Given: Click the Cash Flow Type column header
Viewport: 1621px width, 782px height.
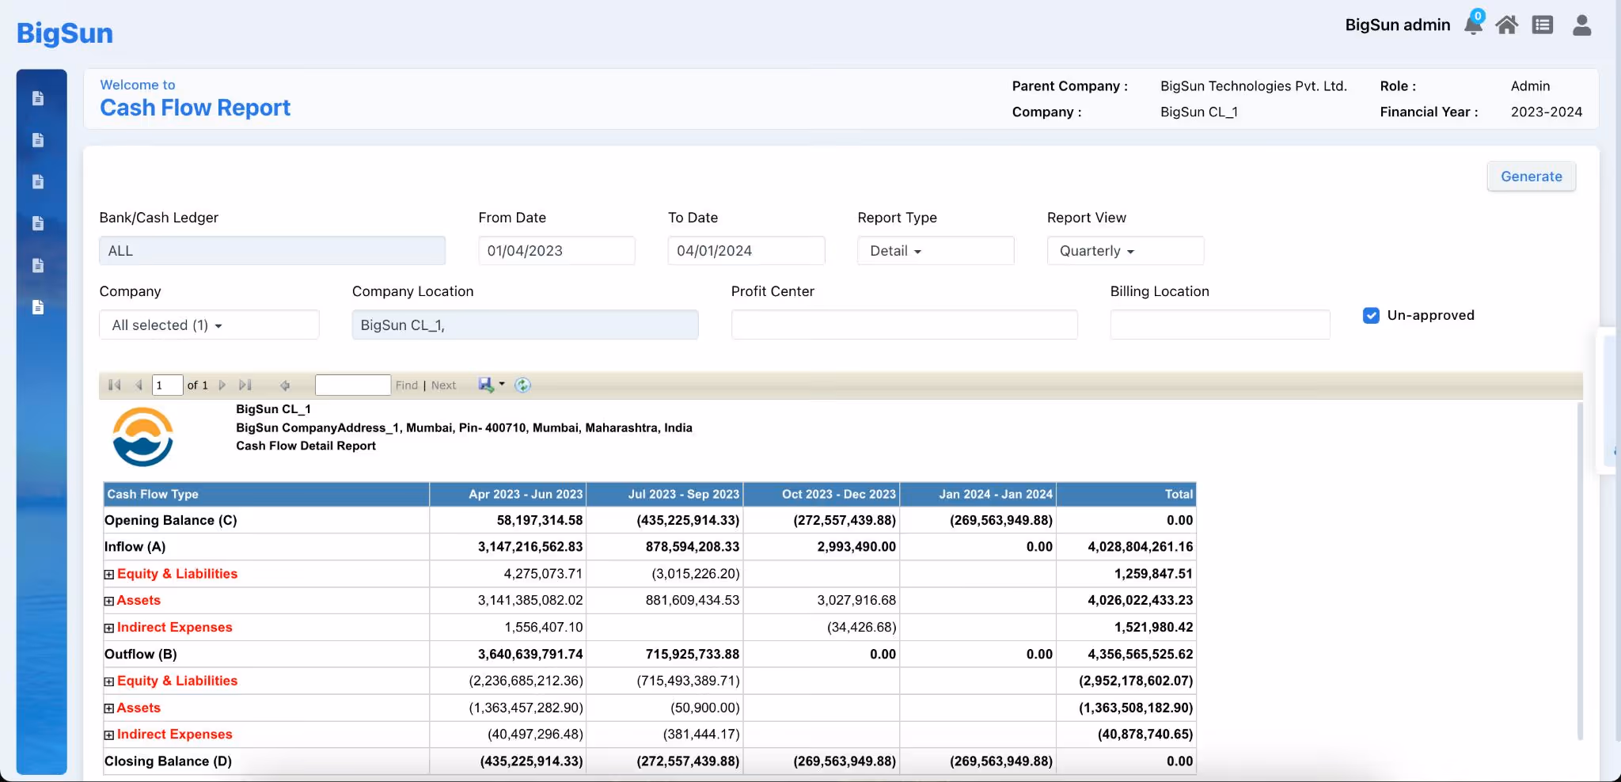Looking at the screenshot, I should tap(267, 494).
